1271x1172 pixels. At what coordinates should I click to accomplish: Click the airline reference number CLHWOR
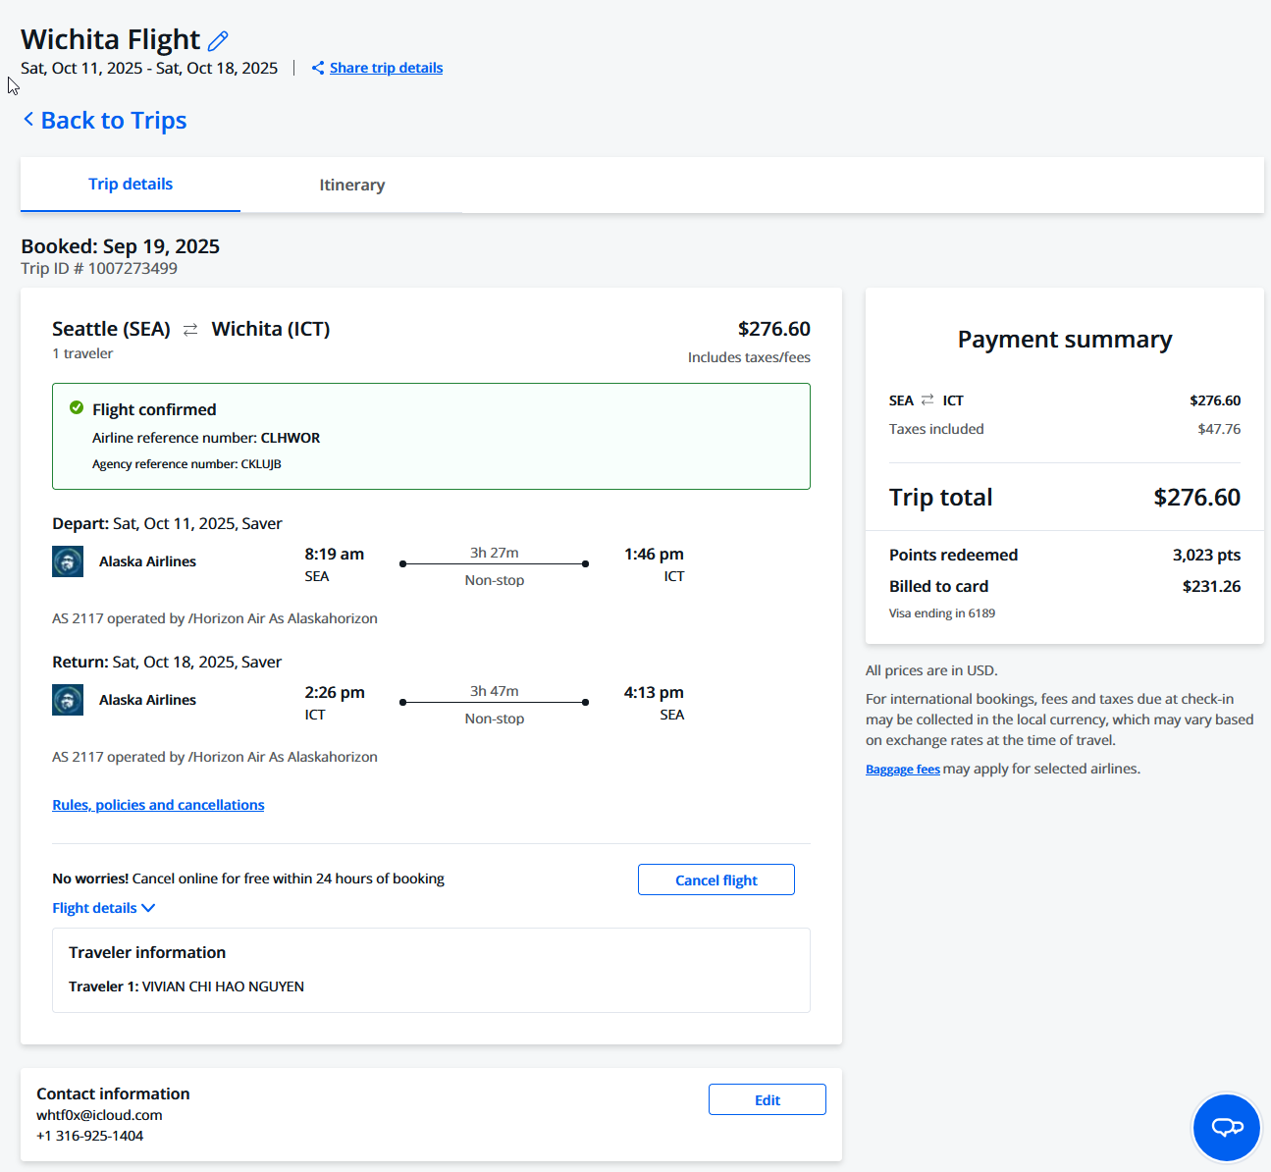tap(290, 438)
